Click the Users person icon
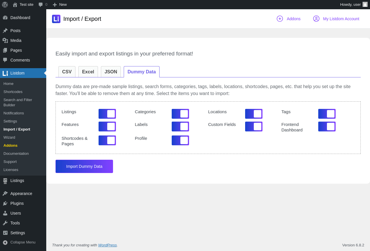 click(x=5, y=213)
